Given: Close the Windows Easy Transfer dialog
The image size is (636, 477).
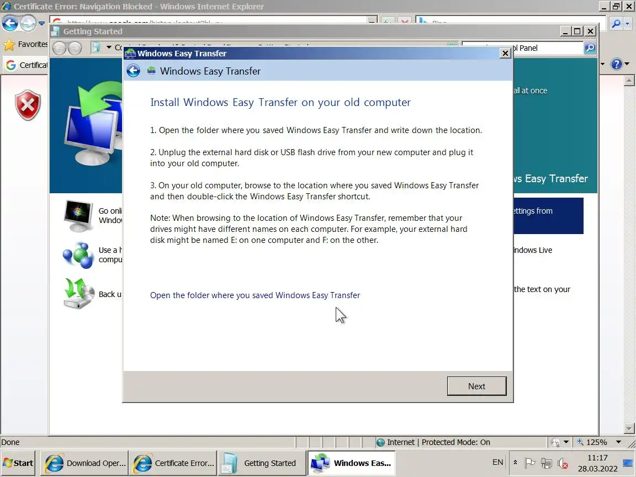Looking at the screenshot, I should pos(505,53).
